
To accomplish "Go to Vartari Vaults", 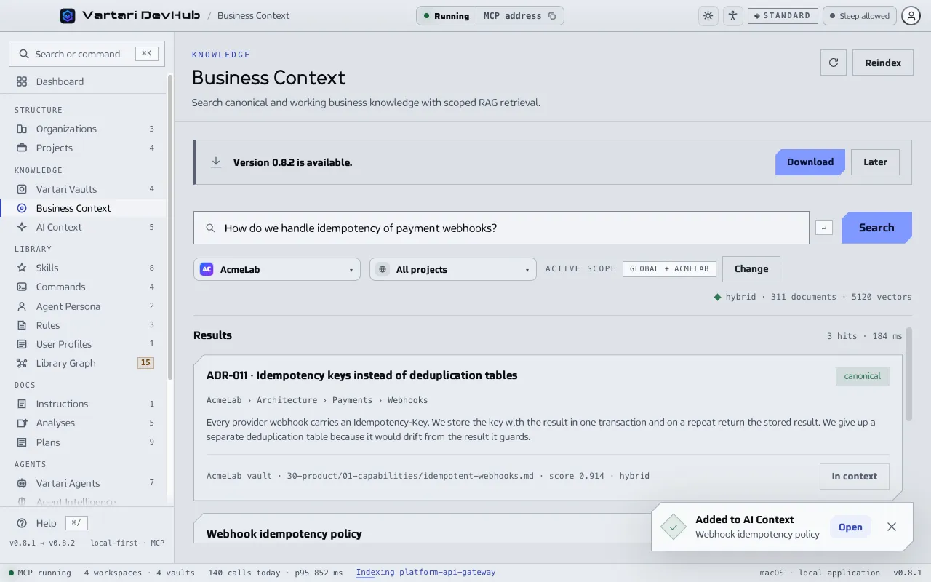I will [84, 189].
